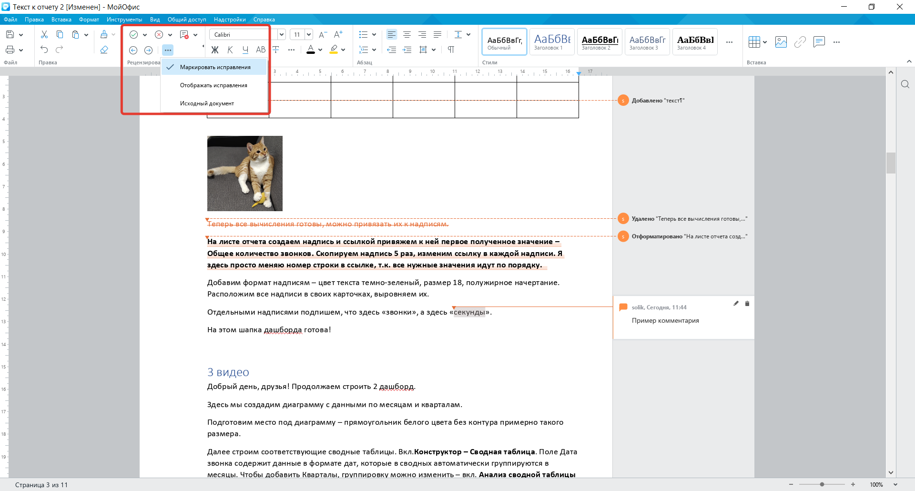Select Маркировать исправления menu entry
The image size is (915, 491).
point(214,67)
